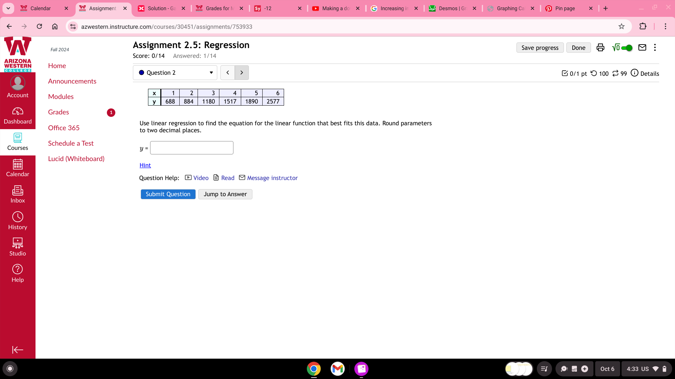Click the Read help resource
Viewport: 675px width, 379px height.
coord(227,177)
